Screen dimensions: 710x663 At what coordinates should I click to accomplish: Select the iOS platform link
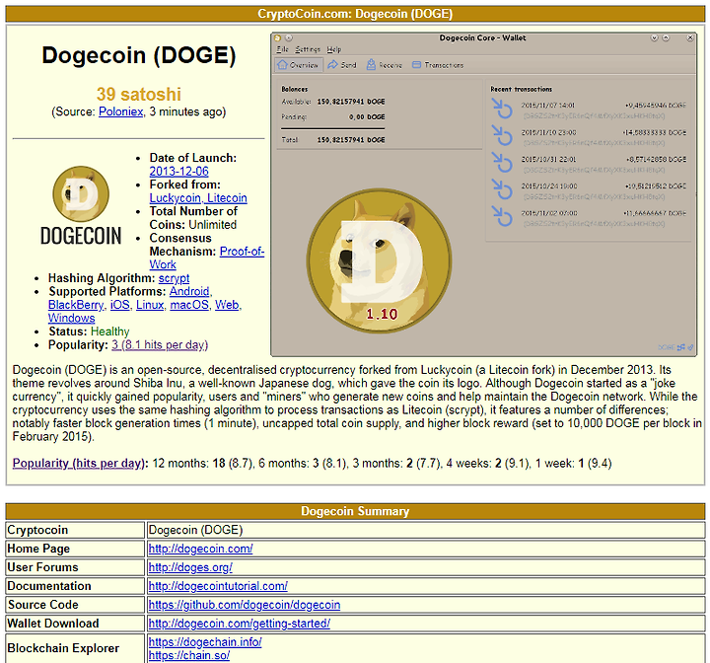120,305
